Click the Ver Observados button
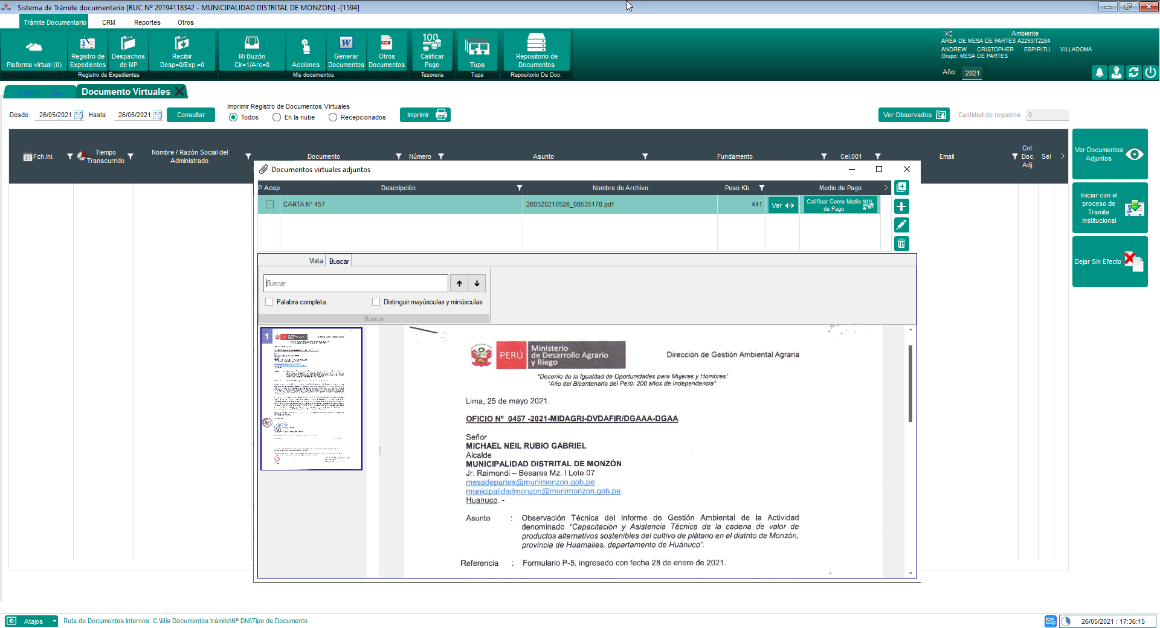1160x628 pixels. [x=913, y=115]
